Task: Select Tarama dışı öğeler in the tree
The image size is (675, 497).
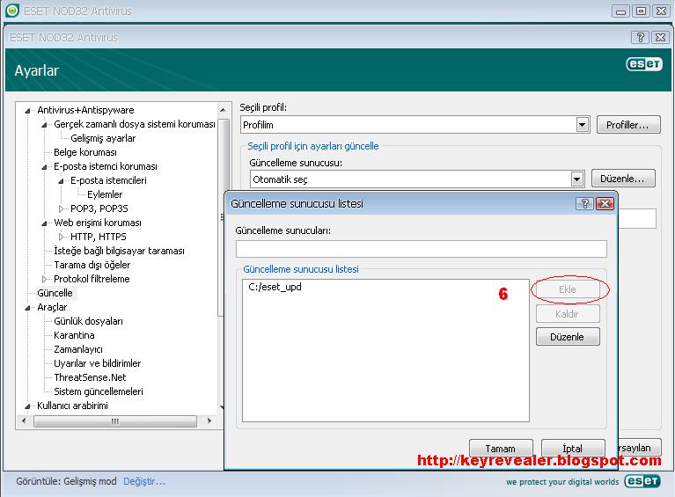Action: [92, 265]
